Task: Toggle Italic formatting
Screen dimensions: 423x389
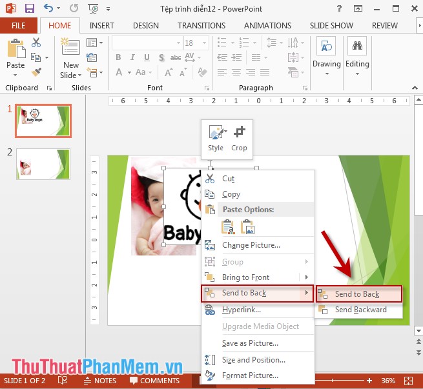Action: tap(132, 57)
